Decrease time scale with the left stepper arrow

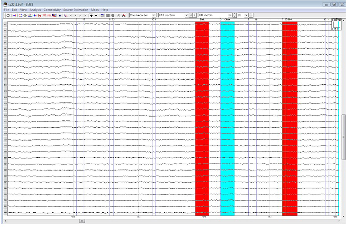(x=191, y=15)
